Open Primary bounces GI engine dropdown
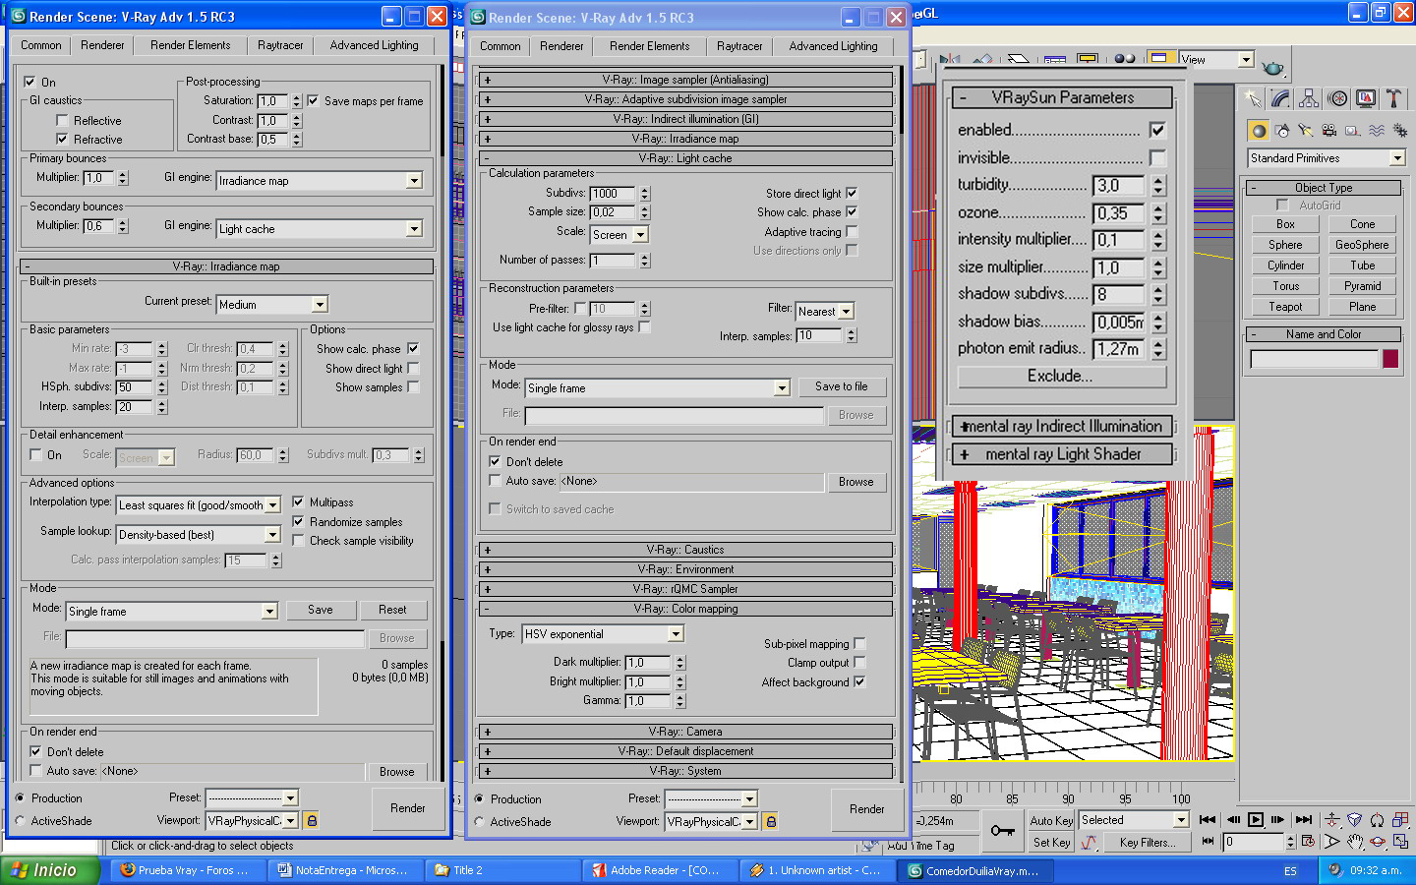 point(320,181)
